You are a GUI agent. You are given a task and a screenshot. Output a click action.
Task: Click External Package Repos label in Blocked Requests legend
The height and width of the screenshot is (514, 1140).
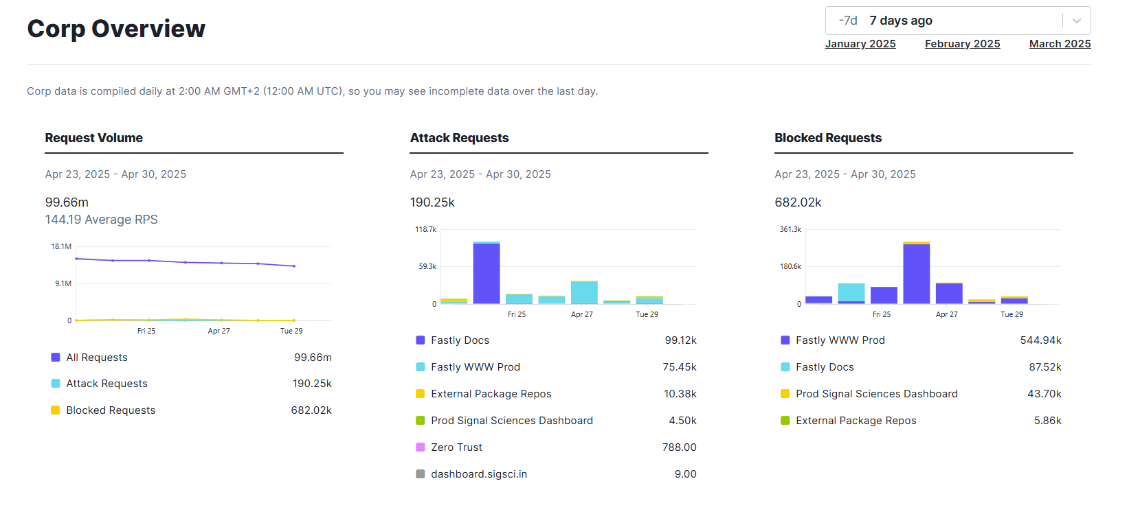(x=856, y=421)
